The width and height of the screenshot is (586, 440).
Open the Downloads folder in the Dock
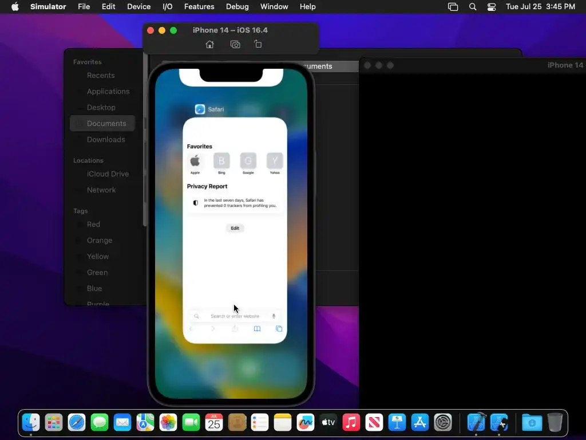(532, 423)
